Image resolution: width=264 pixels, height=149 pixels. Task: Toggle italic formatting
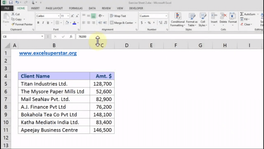coord(43,23)
